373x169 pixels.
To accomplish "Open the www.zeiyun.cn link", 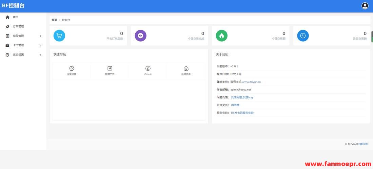I will [252, 82].
